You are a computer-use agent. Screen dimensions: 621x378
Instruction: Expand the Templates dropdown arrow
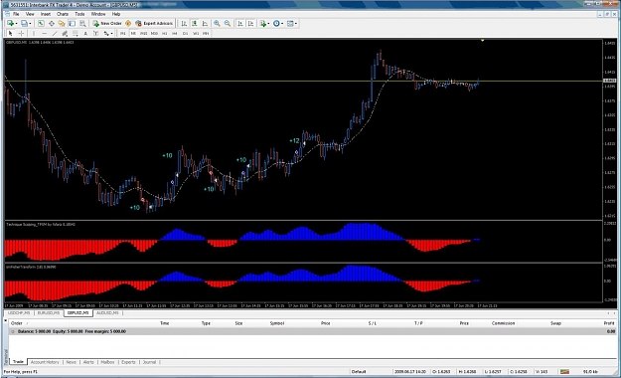(x=296, y=24)
